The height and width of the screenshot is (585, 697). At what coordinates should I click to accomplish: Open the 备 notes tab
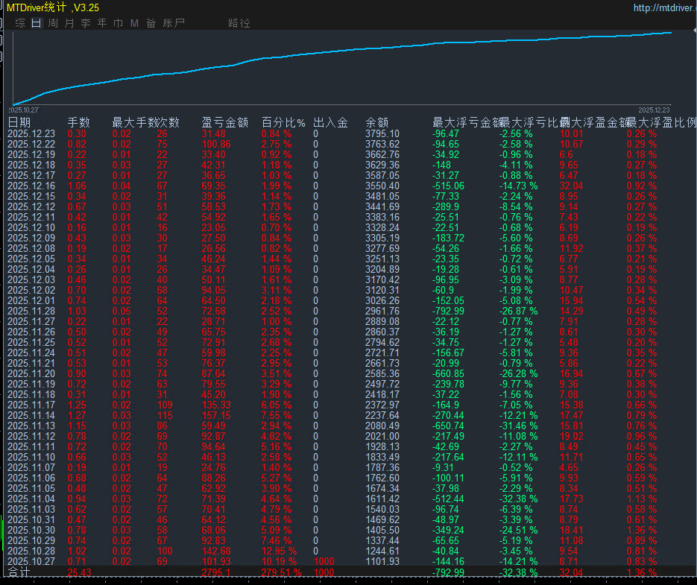pyautogui.click(x=151, y=23)
